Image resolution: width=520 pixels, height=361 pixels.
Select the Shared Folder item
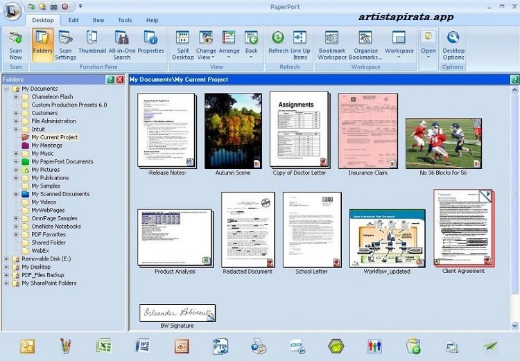[48, 243]
